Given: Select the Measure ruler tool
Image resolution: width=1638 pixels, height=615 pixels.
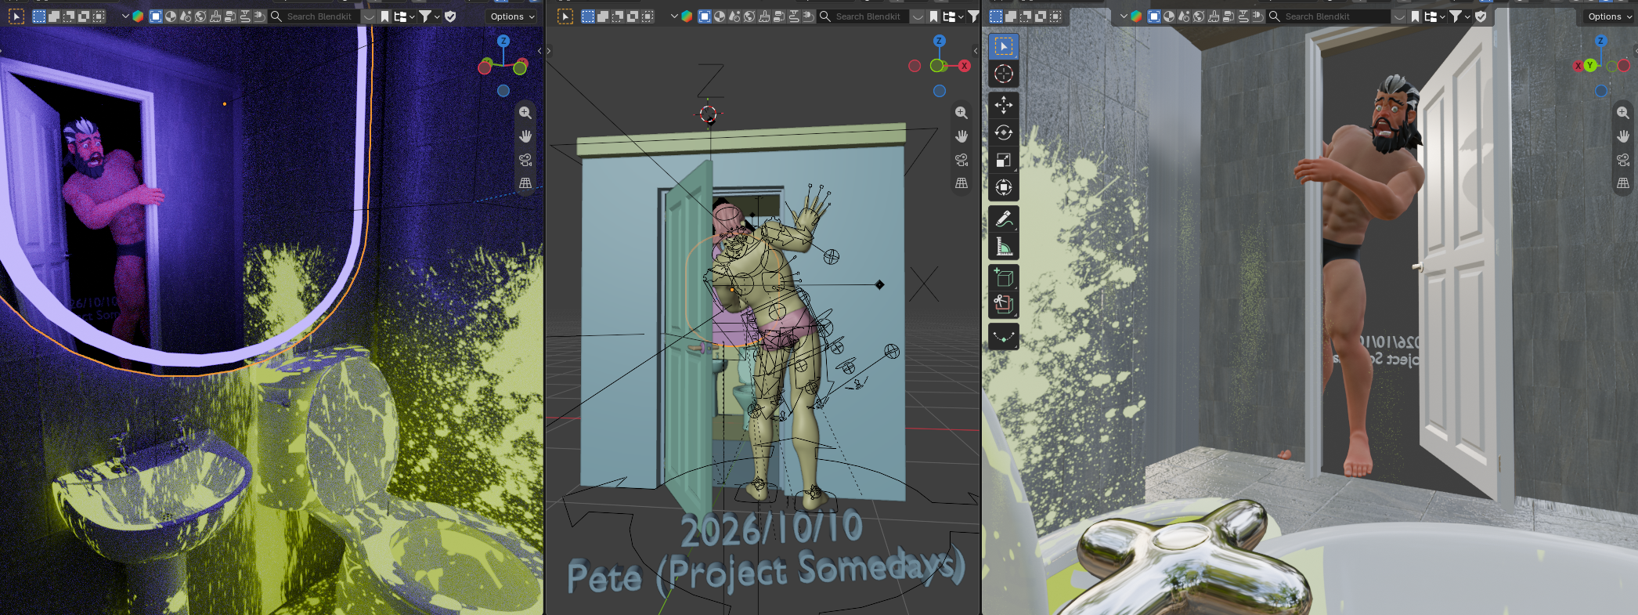Looking at the screenshot, I should (x=1003, y=247).
